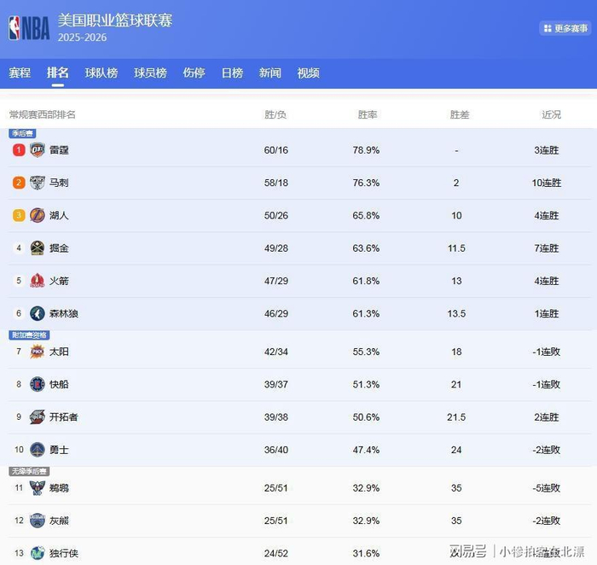Click the 65.8% win rate cell
The image size is (597, 565).
(x=366, y=216)
